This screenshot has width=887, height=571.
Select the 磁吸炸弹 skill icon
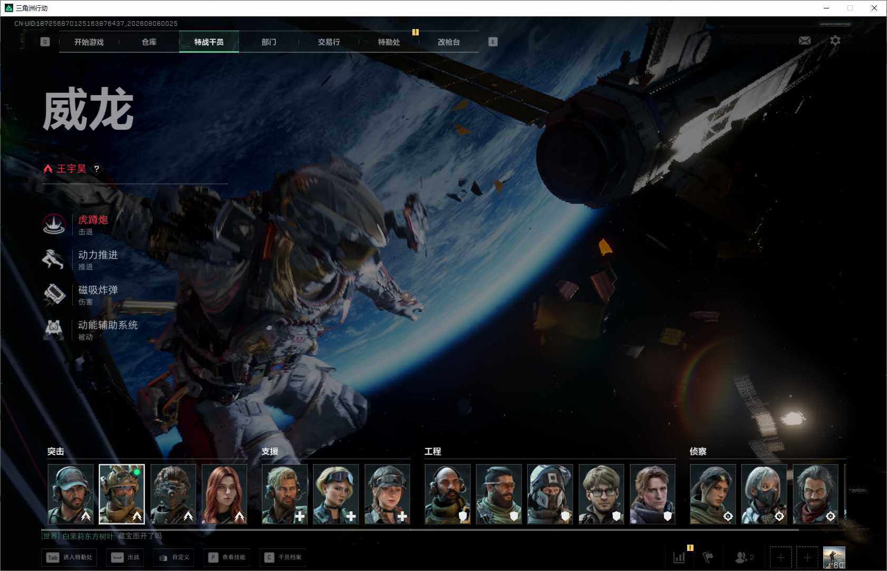pos(54,295)
